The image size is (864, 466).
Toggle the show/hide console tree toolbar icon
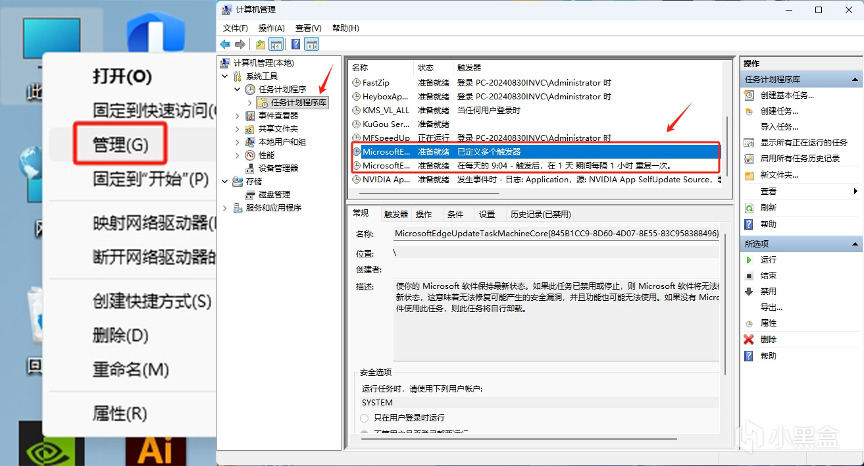point(276,44)
